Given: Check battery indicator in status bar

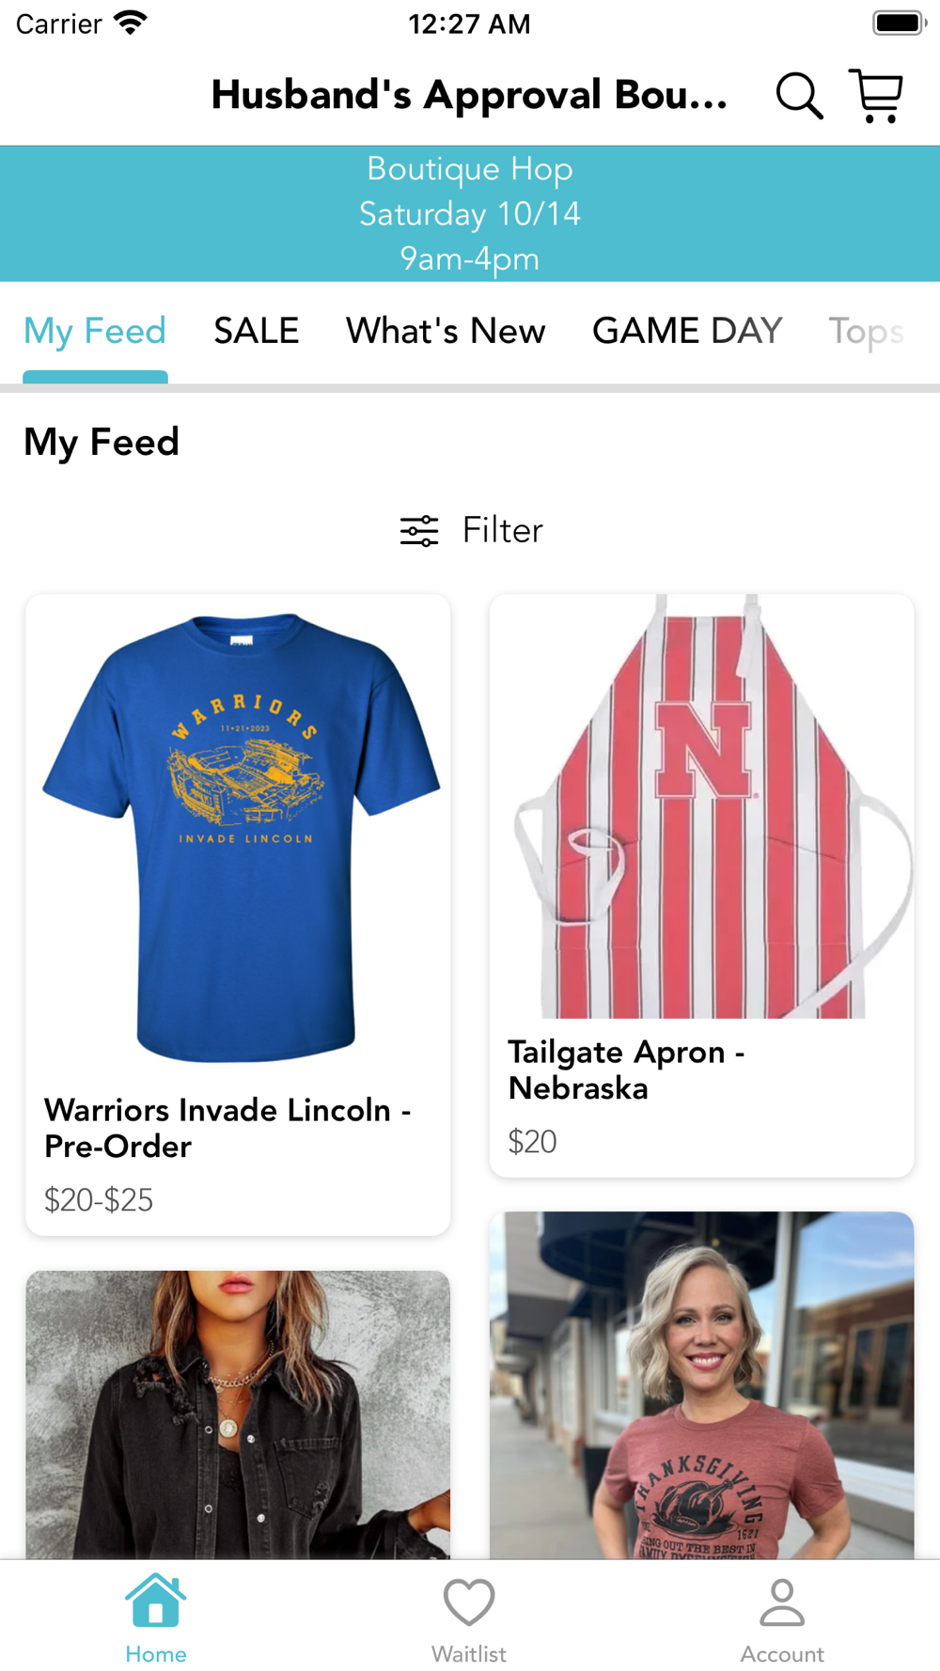Looking at the screenshot, I should click(x=900, y=23).
